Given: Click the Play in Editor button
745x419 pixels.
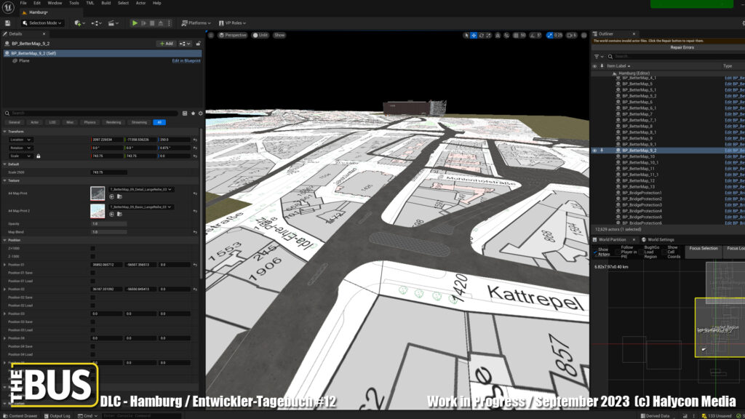Looking at the screenshot, I should click(x=135, y=23).
